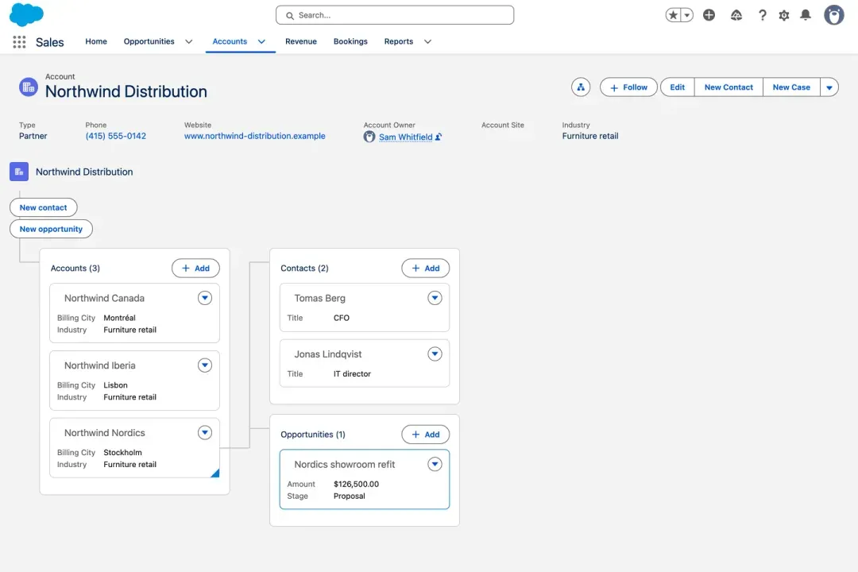Expand the Accounts tab chevron
Image resolution: width=858 pixels, height=572 pixels.
point(261,41)
